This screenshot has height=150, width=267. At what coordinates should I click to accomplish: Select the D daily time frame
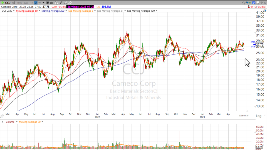point(36,3)
